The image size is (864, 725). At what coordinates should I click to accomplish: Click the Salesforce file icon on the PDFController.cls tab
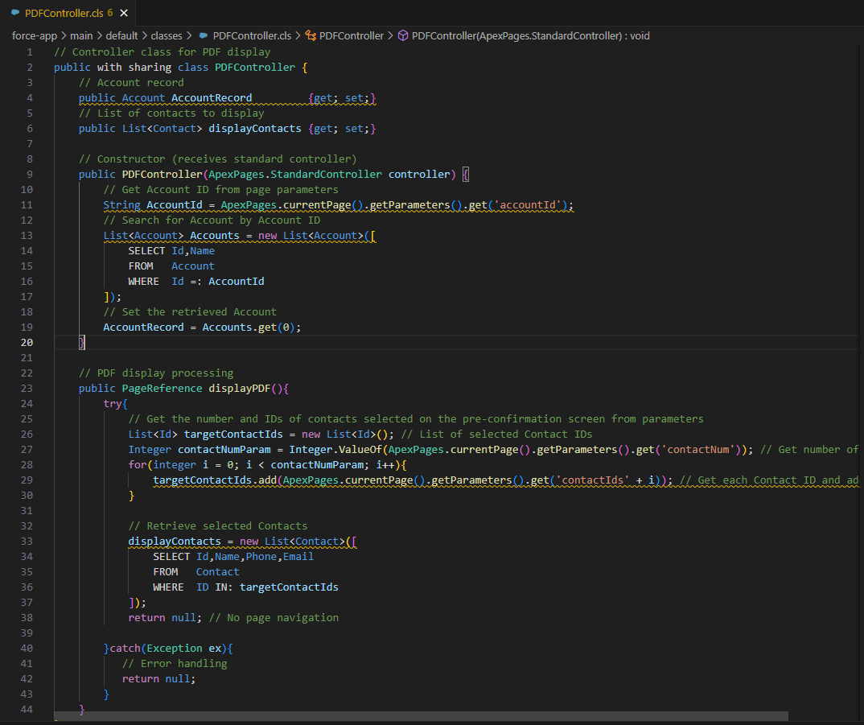tap(15, 14)
